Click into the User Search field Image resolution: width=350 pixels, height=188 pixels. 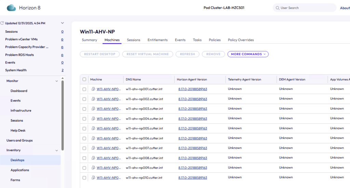pyautogui.click(x=306, y=8)
